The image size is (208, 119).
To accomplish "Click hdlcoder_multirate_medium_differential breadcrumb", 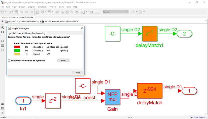I will 60,21.
